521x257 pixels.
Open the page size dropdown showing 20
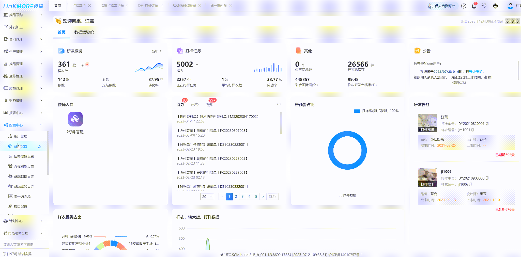pos(207,197)
